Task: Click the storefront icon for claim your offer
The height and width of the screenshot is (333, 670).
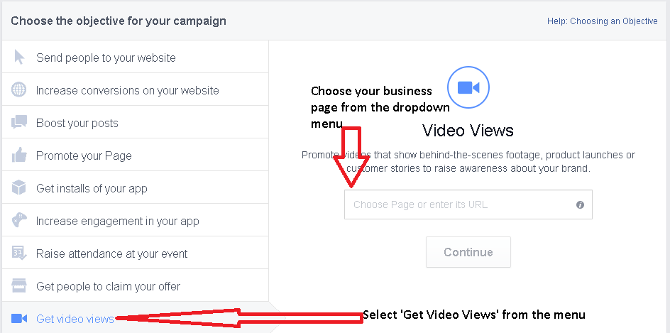Action: coord(19,286)
